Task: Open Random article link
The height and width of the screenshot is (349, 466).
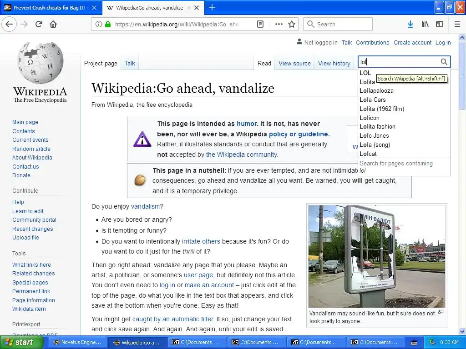Action: (31, 149)
